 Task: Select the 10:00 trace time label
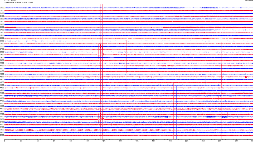coord(2,63)
